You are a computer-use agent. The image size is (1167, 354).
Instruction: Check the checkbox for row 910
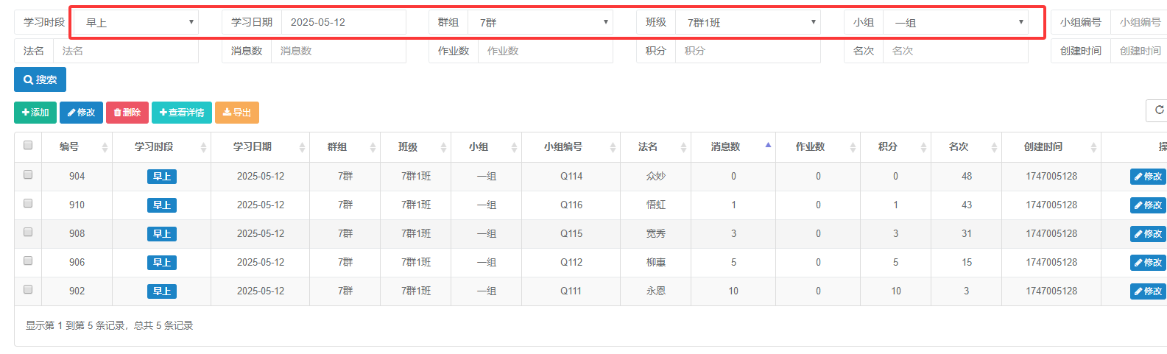click(x=28, y=204)
